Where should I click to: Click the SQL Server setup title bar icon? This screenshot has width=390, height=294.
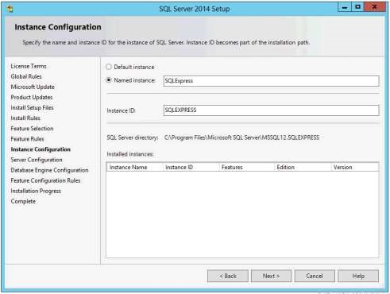click(x=10, y=9)
